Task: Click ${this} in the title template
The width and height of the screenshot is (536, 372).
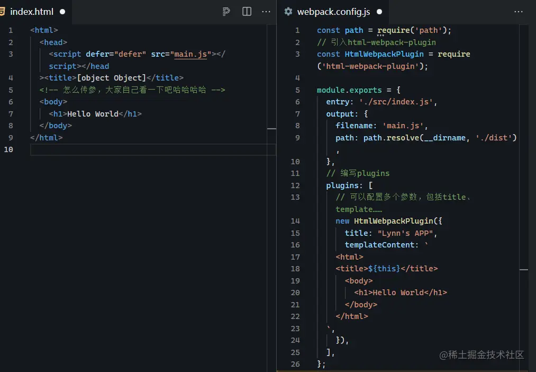Action: click(384, 269)
